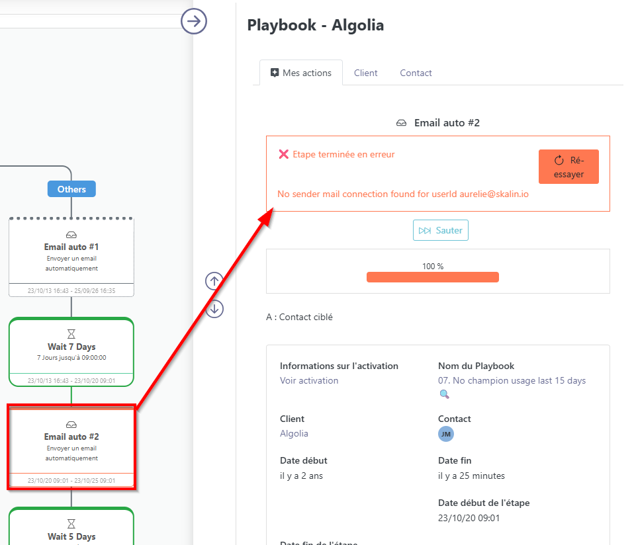Click the right-arrow collapse panel icon
This screenshot has width=634, height=545.
194,21
